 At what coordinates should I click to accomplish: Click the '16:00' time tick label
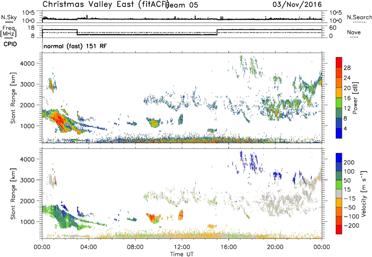point(228,247)
